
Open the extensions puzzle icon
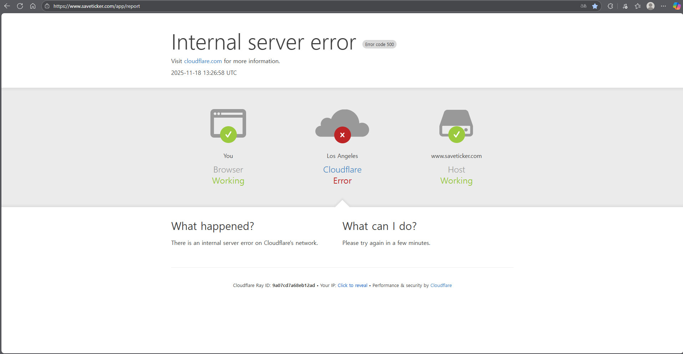[x=610, y=6]
